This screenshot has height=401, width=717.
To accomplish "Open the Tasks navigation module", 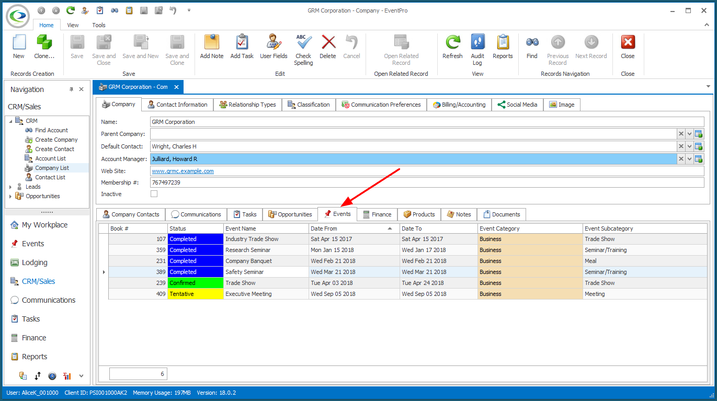I will click(31, 319).
